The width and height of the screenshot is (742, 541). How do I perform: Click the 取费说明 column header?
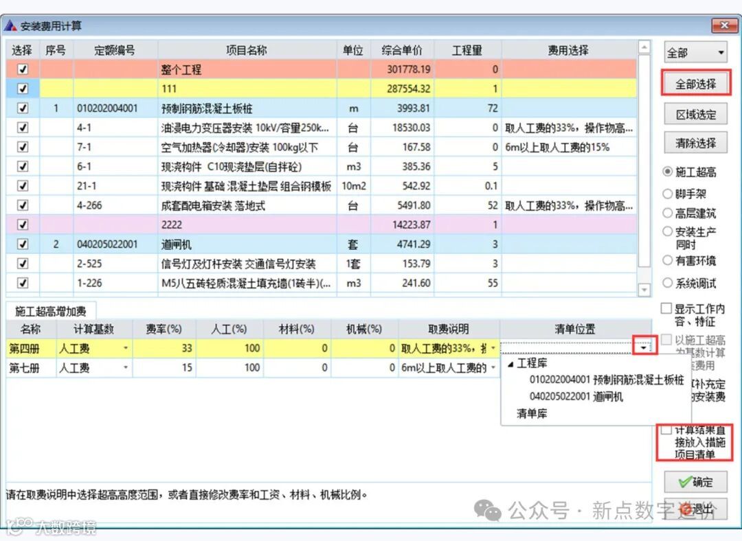click(449, 329)
